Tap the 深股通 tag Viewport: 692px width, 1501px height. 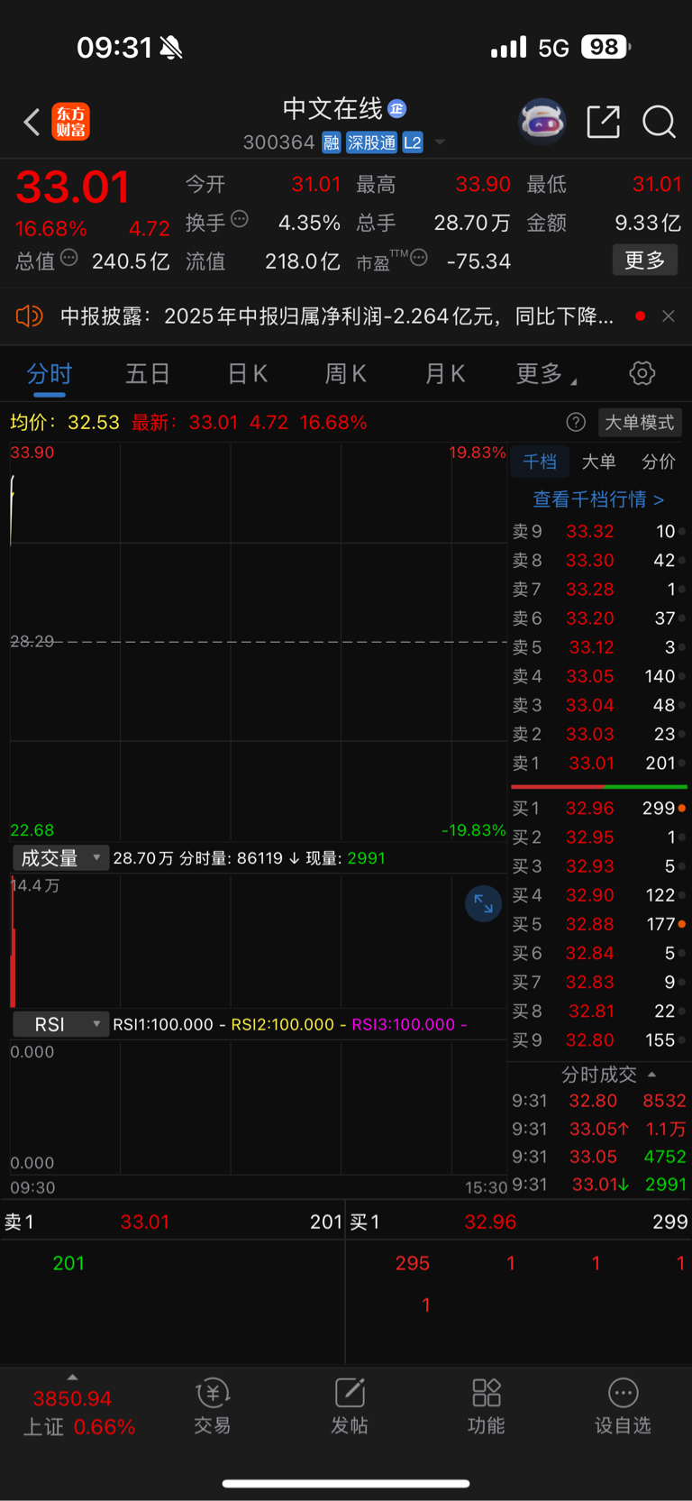tap(371, 142)
